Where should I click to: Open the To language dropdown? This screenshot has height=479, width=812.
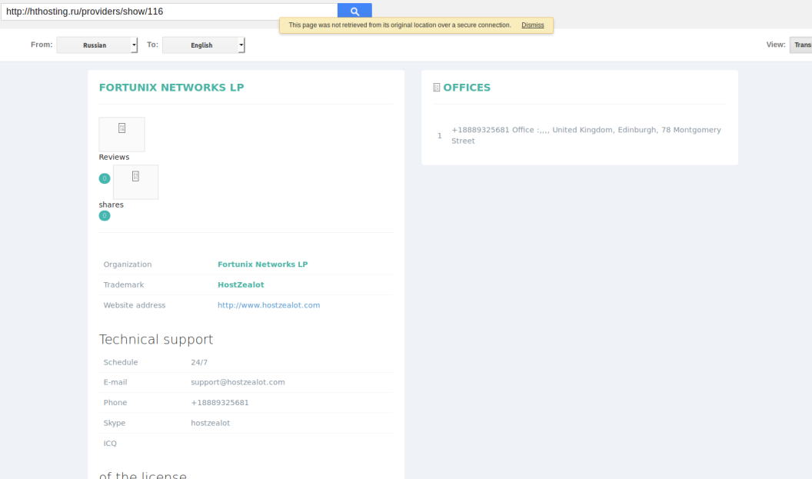tap(204, 45)
